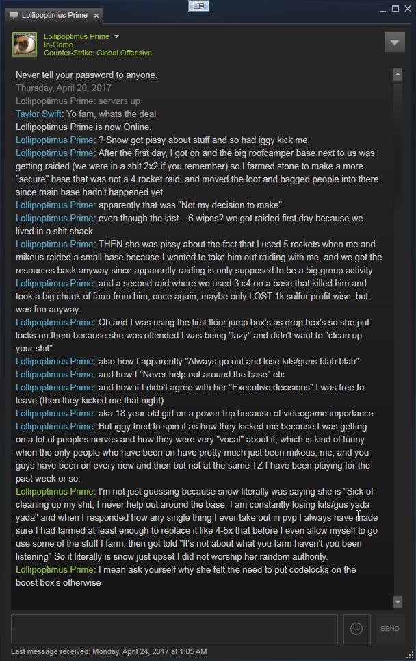Click the top center window mode icon
Viewport: 416px width, 661px height.
[198, 5]
